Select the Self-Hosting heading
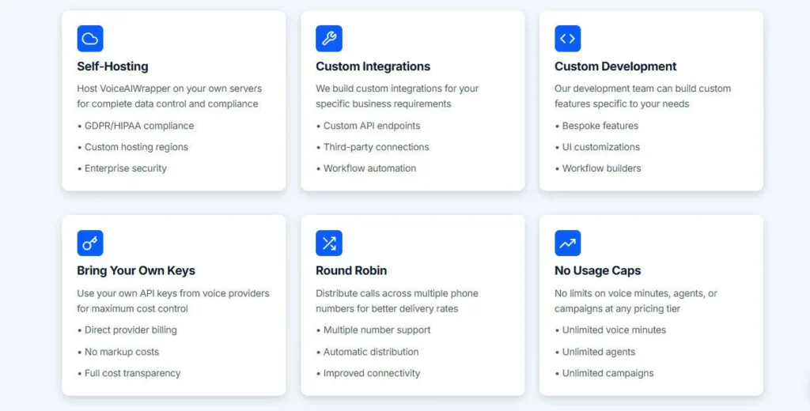The height and width of the screenshot is (411, 810). pos(112,66)
